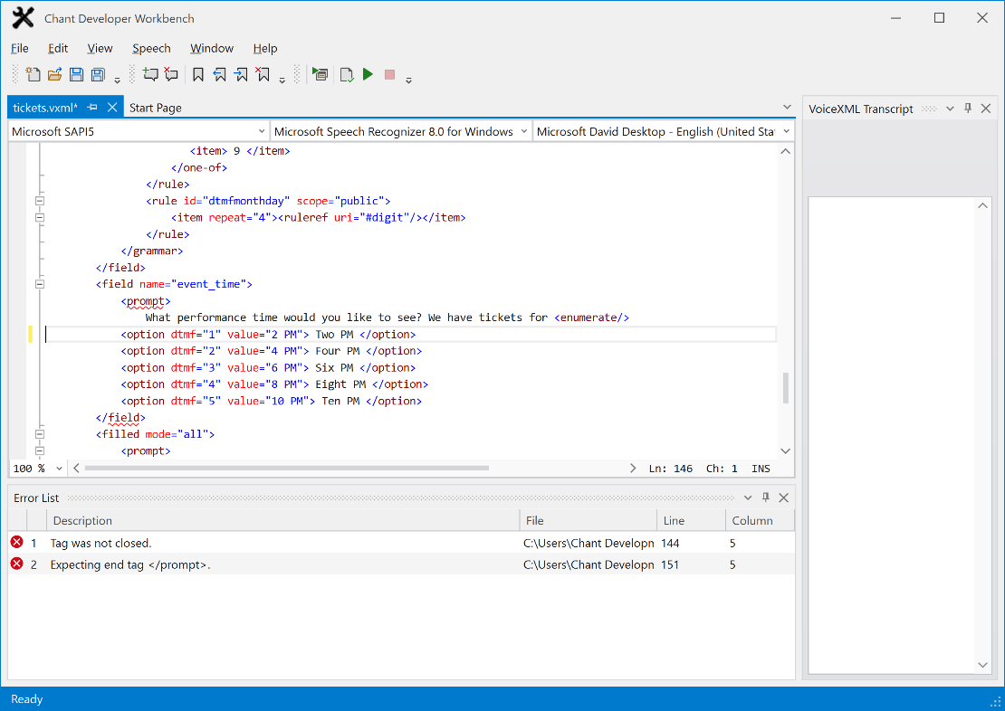The height and width of the screenshot is (711, 1005).
Task: Open the Speech menu
Action: pyautogui.click(x=151, y=48)
